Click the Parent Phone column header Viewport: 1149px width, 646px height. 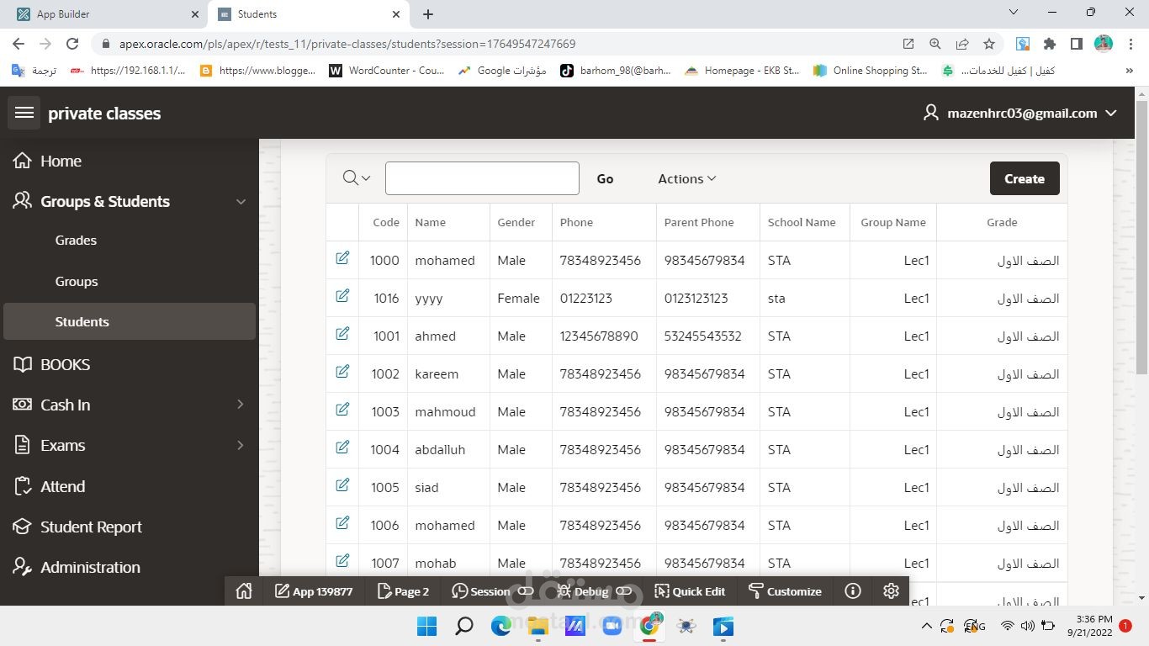[699, 222]
